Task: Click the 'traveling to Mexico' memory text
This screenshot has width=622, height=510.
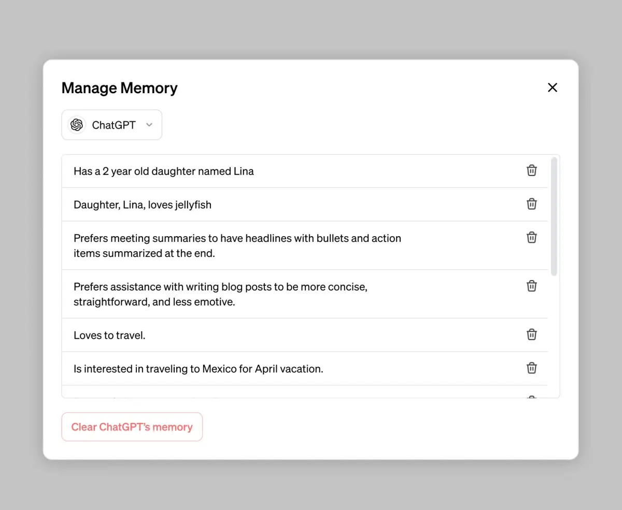Action: click(x=199, y=369)
